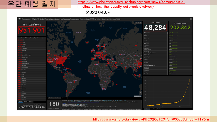This screenshot has width=217, height=122.
Task: Switch to Active Cases map tab
Action: pos(64,98)
